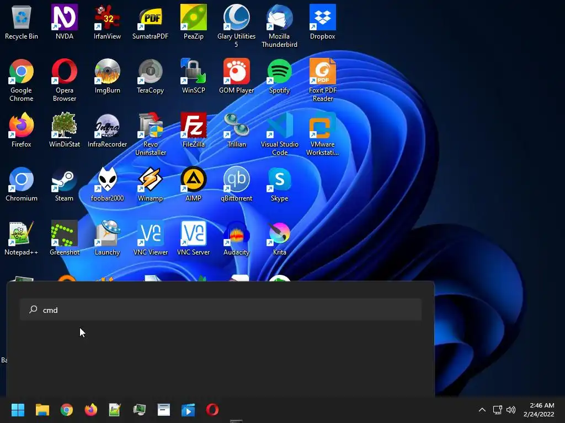This screenshot has width=565, height=423.
Task: Show hidden system tray icons
Action: click(482, 410)
